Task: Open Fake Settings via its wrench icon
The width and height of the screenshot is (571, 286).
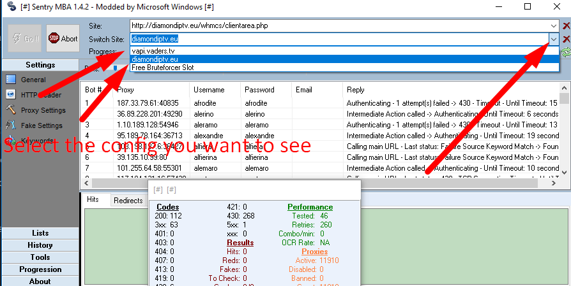Action: (11, 125)
